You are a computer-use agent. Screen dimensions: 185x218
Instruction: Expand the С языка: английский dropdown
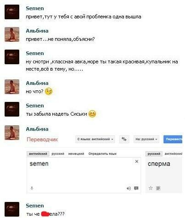point(95,139)
